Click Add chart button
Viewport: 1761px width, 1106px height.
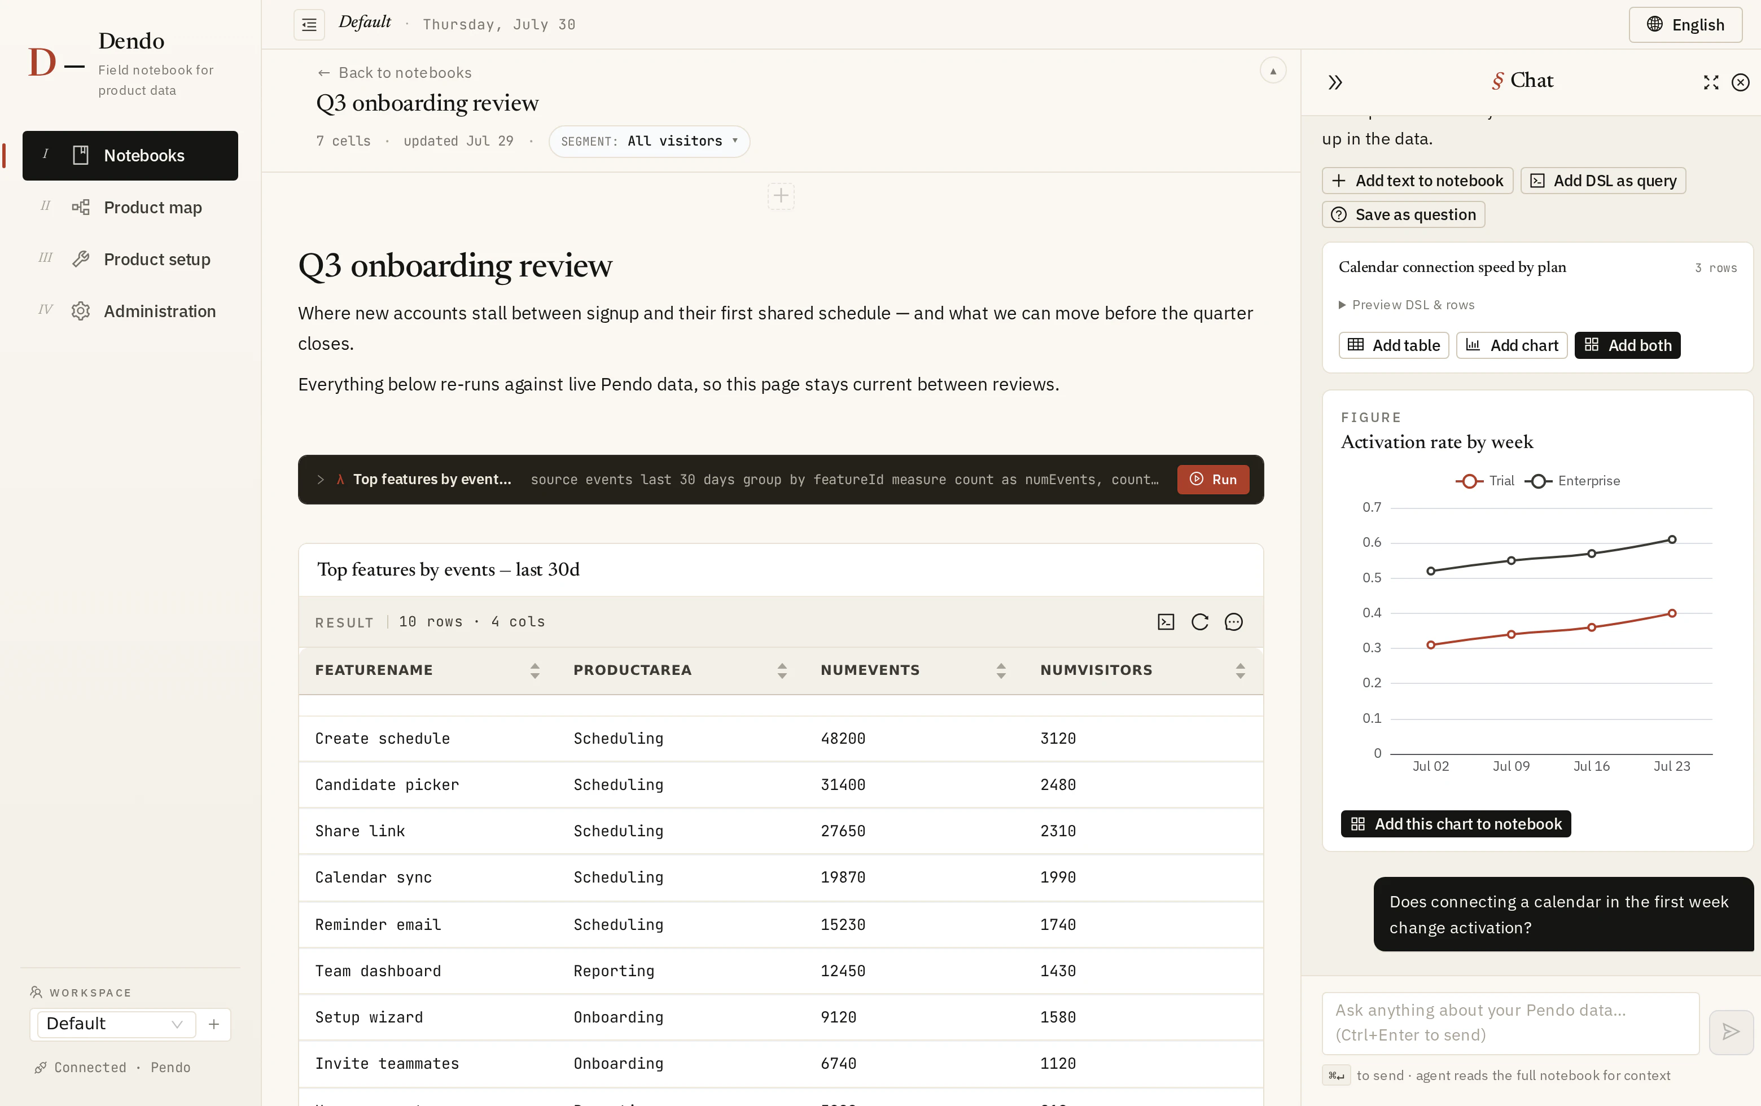point(1512,345)
